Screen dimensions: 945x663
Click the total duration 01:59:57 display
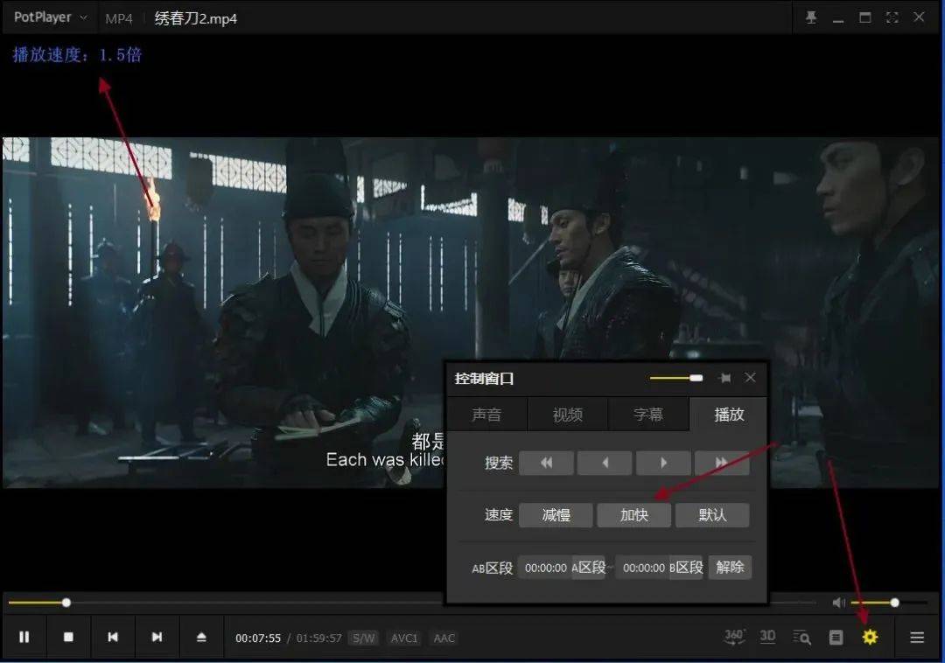pyautogui.click(x=318, y=638)
